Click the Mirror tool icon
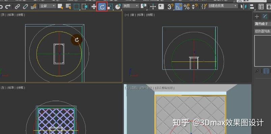 (x=244, y=7)
